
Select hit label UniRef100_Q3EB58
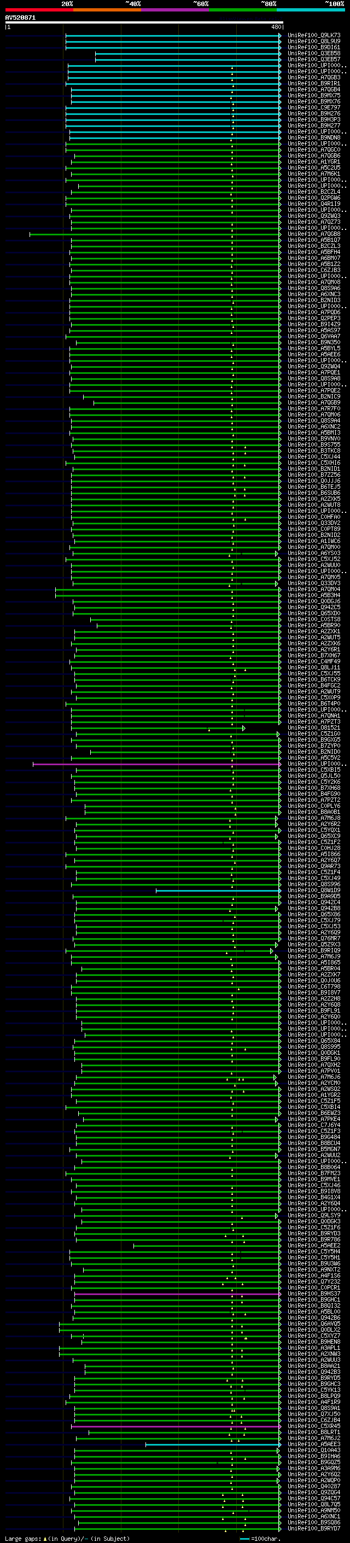tap(314, 53)
